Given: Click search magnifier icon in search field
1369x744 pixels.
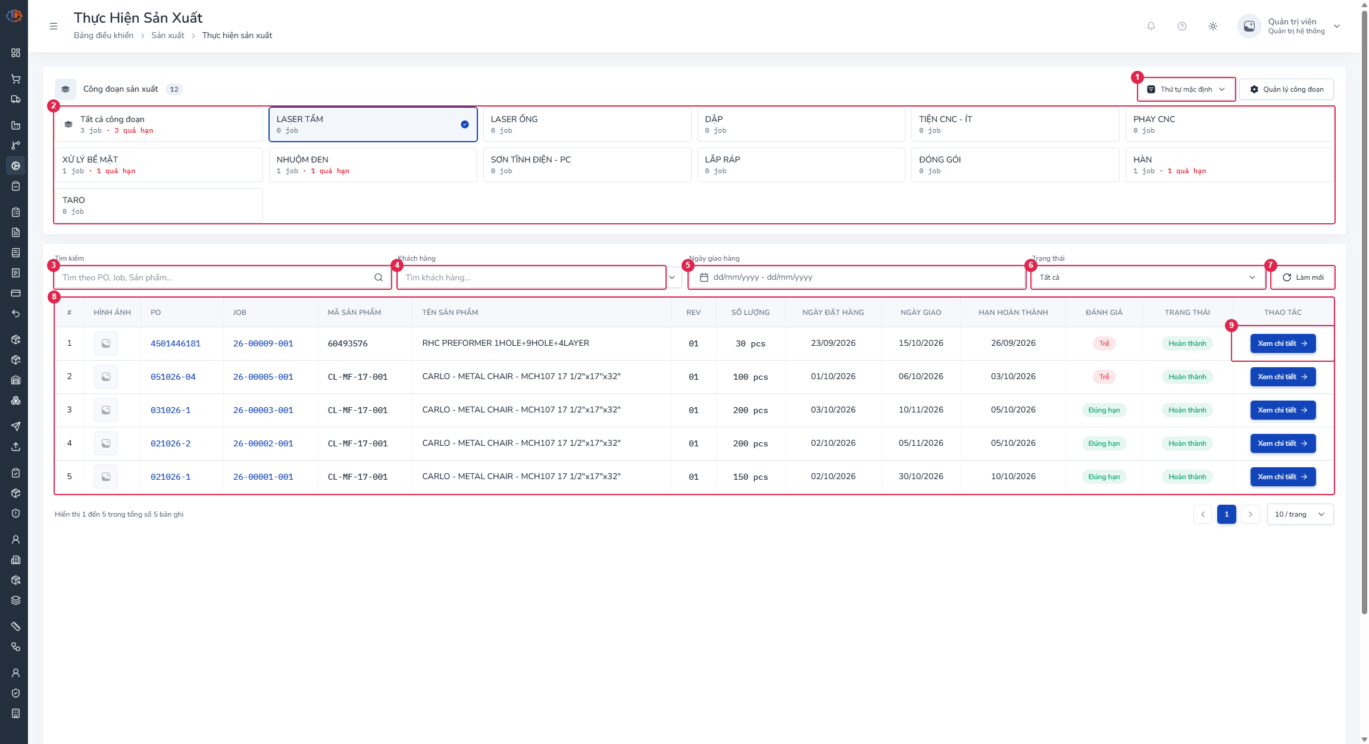Looking at the screenshot, I should click(379, 277).
